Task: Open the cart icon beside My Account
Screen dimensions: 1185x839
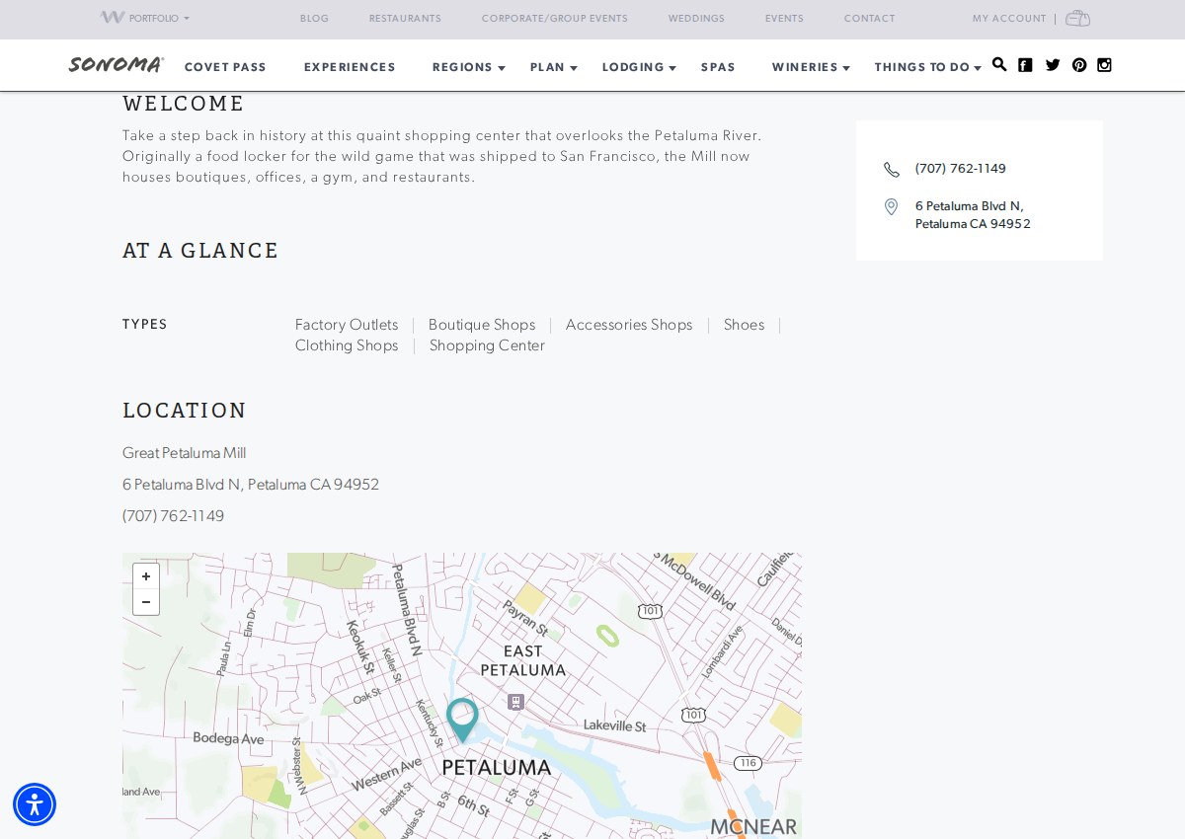Action: [x=1077, y=18]
